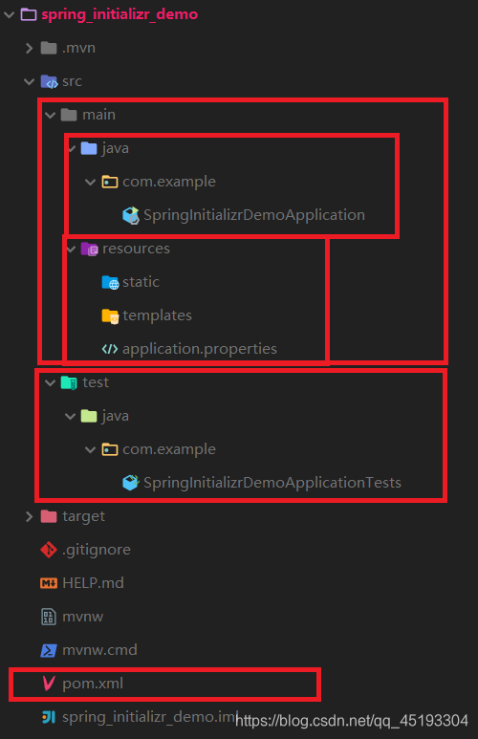Click the .gitignore git icon

click(49, 550)
